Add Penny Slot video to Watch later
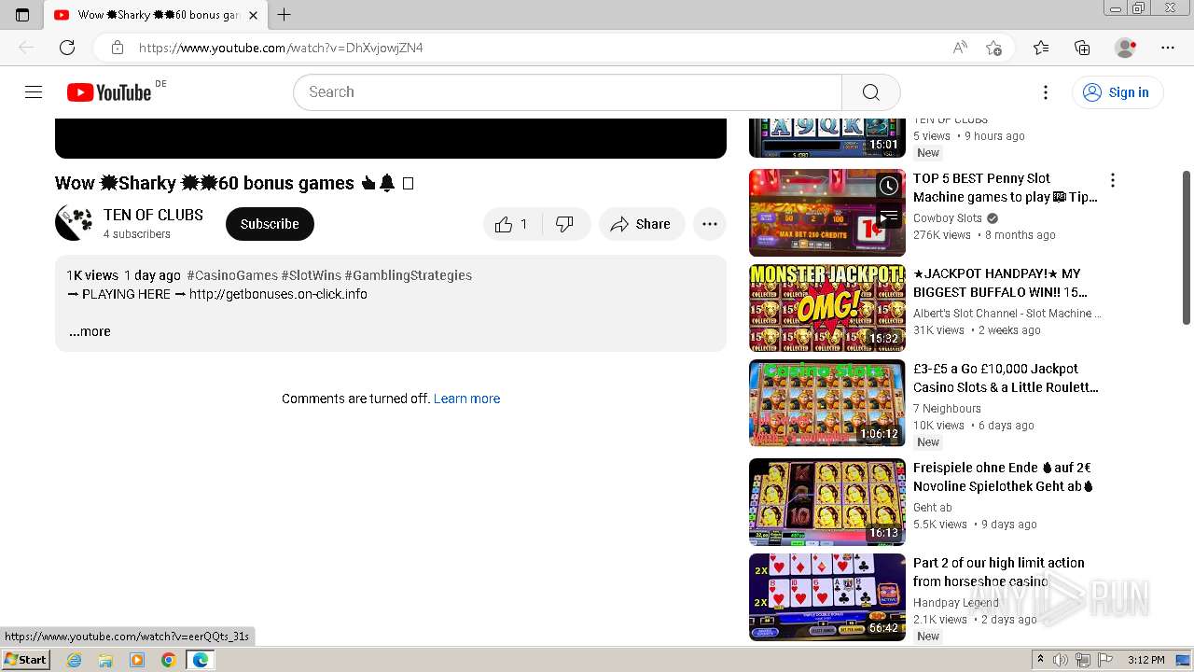 pos(889,185)
